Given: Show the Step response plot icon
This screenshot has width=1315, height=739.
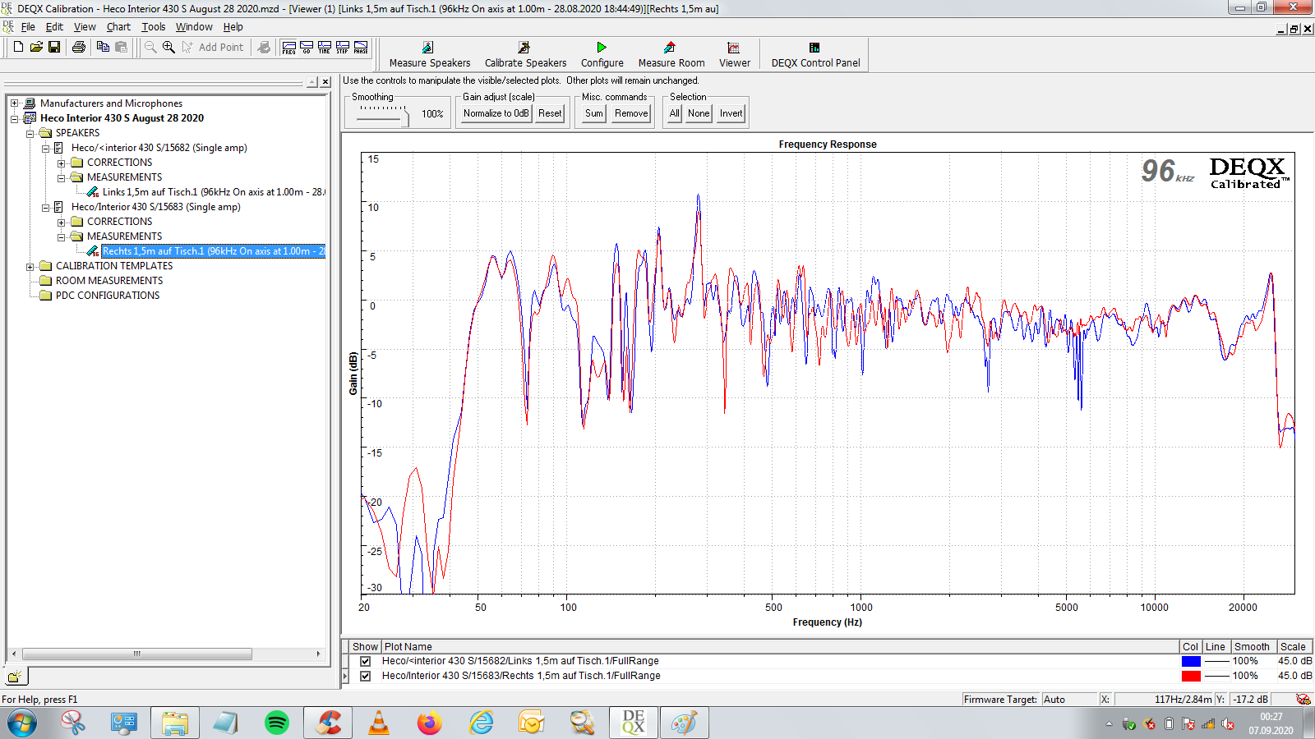Looking at the screenshot, I should [x=343, y=48].
